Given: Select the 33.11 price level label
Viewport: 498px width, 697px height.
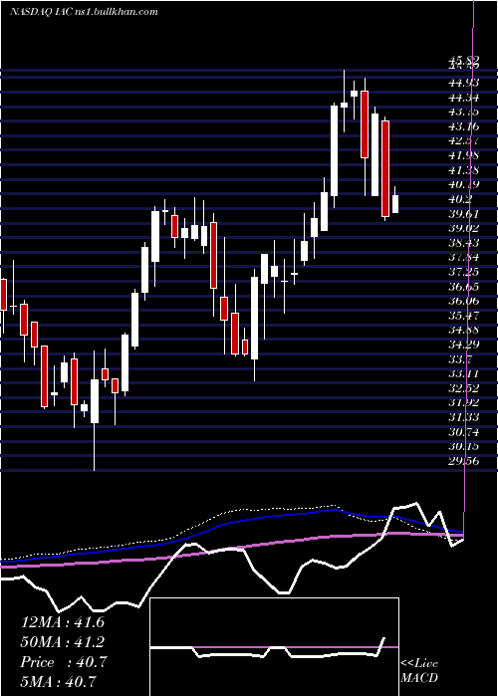Looking at the screenshot, I should [x=463, y=373].
